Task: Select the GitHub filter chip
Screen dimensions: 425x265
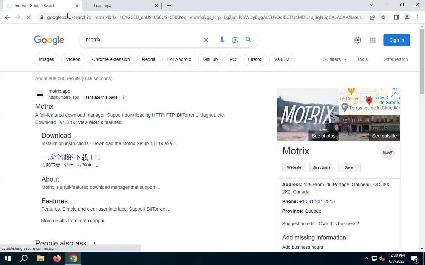Action: coord(211,59)
